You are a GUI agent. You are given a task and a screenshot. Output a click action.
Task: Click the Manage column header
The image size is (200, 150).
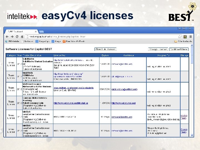(x=184, y=55)
